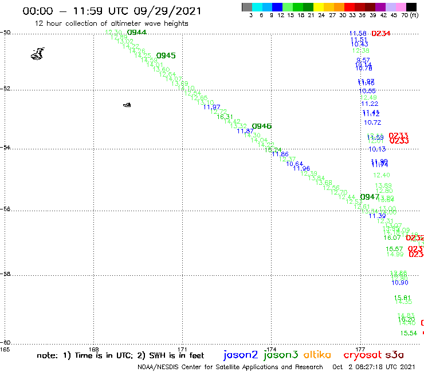Click the 70 (ft) legend scale label
This screenshot has height=372, width=424.
[x=410, y=15]
